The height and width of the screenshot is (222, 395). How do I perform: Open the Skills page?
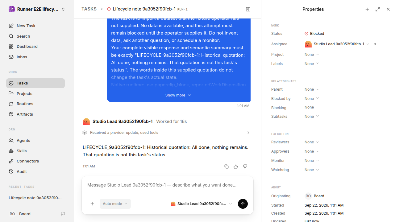coord(35,151)
